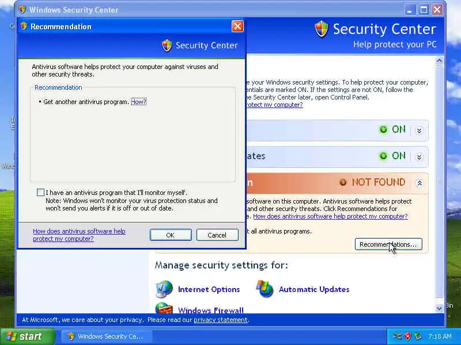Cancel the Recommendation dialog

tap(217, 235)
